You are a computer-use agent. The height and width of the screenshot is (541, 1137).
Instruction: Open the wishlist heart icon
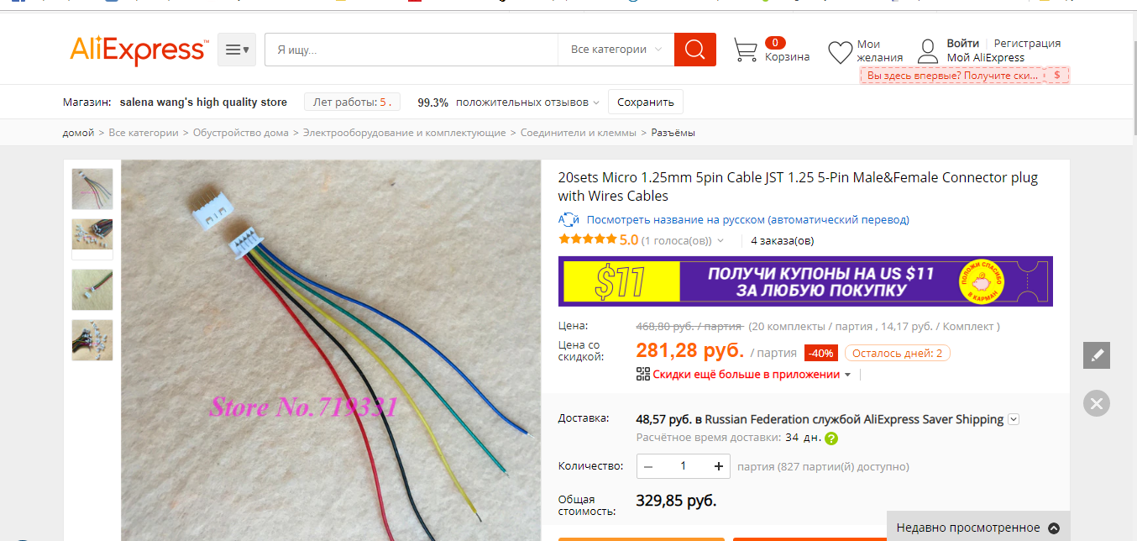841,52
